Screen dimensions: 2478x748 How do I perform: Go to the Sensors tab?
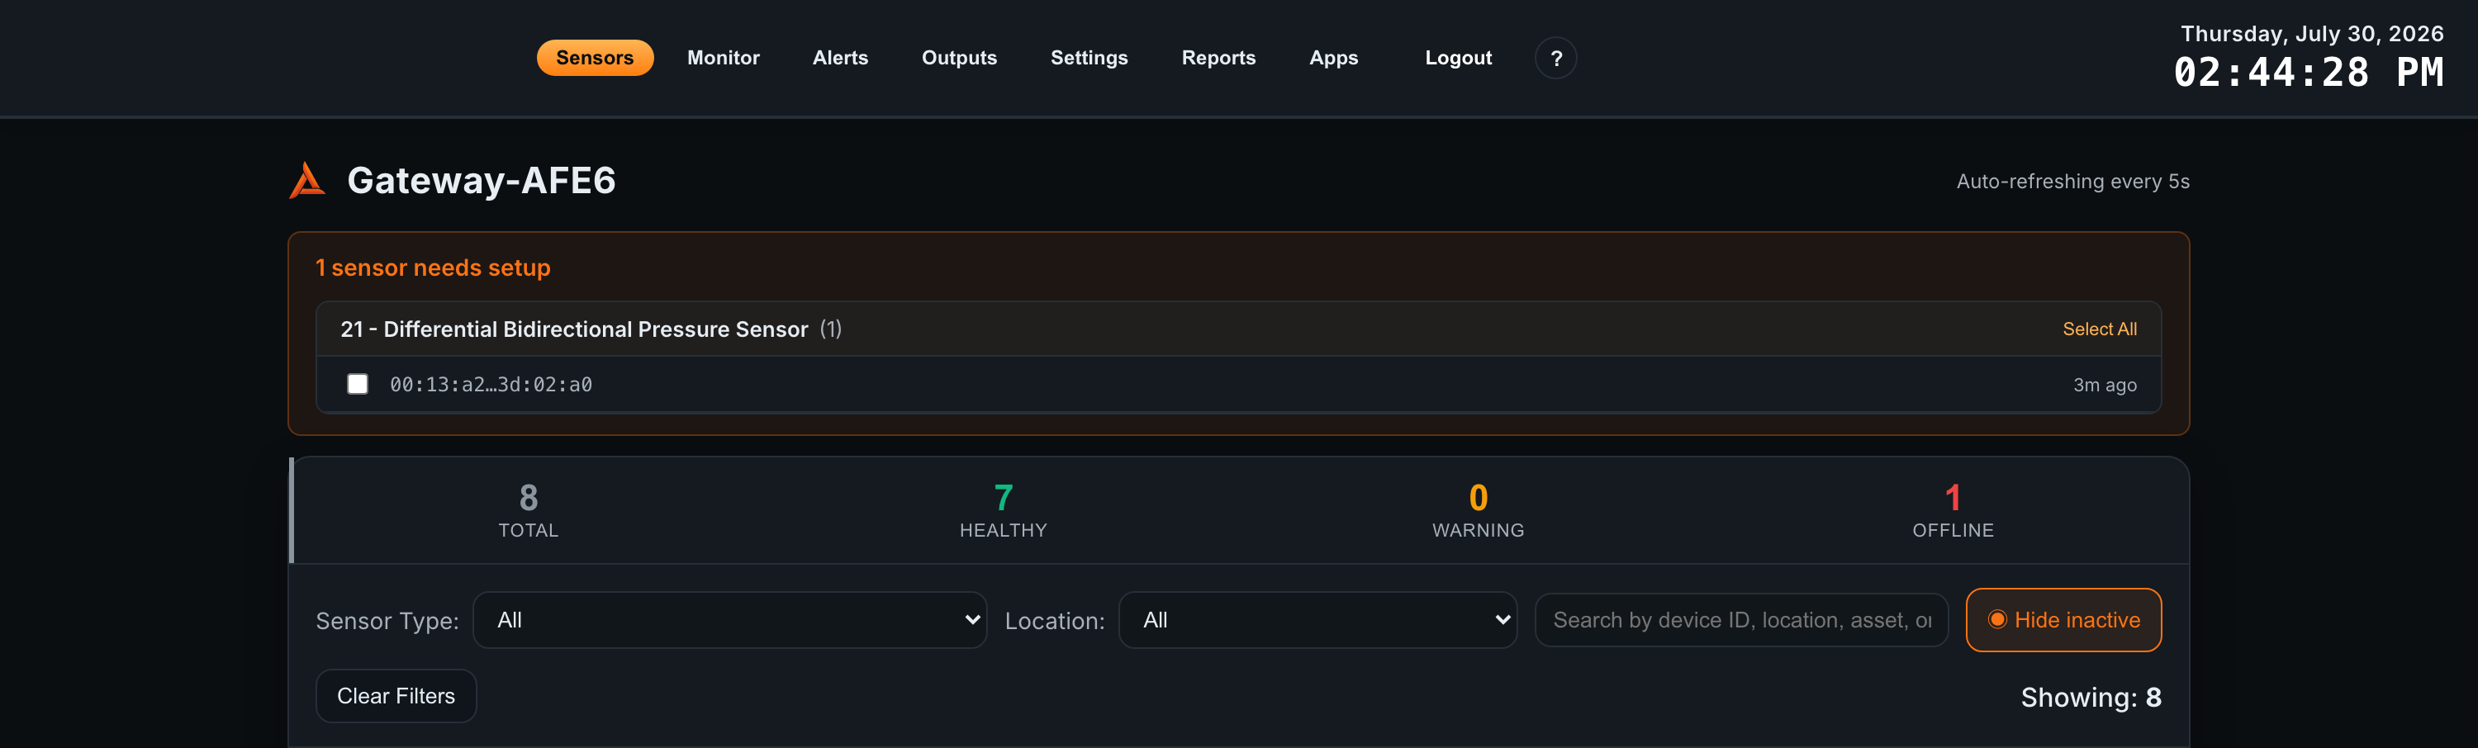point(595,58)
